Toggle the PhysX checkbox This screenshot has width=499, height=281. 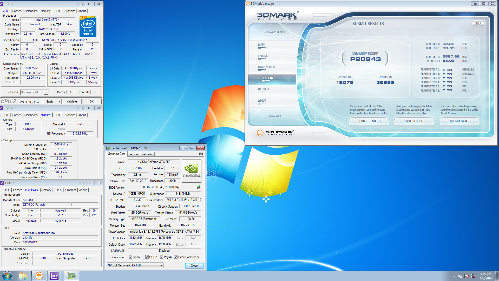pyautogui.click(x=161, y=257)
